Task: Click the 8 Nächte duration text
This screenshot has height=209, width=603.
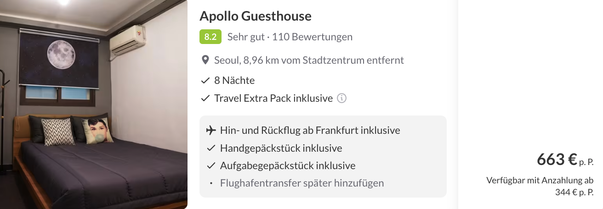Action: [234, 81]
